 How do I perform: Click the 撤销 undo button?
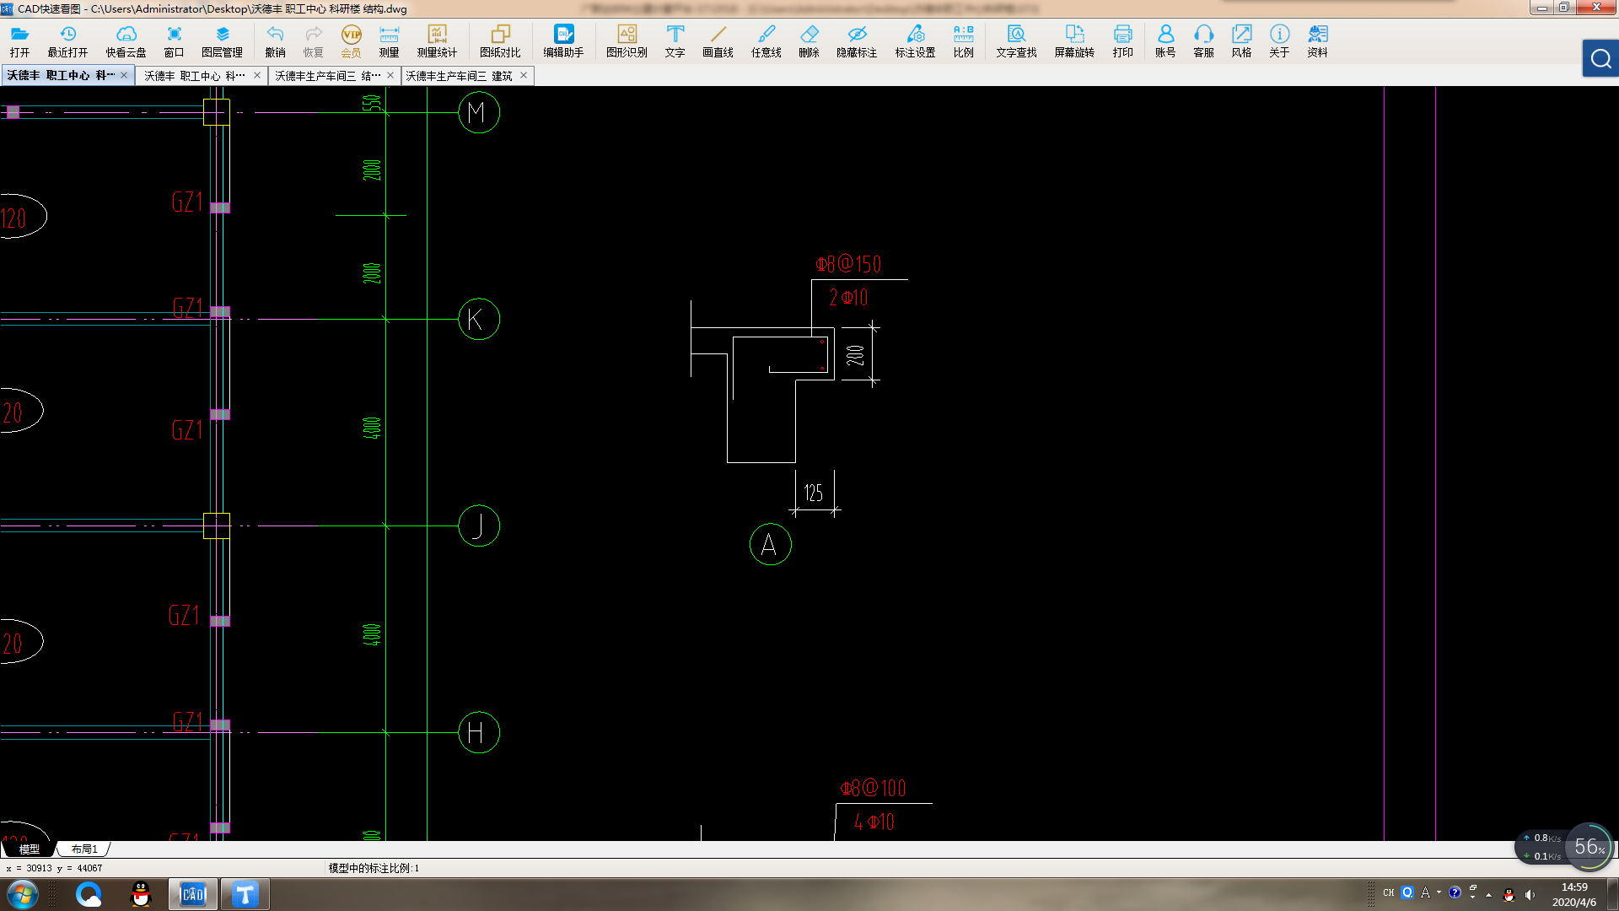coord(275,40)
